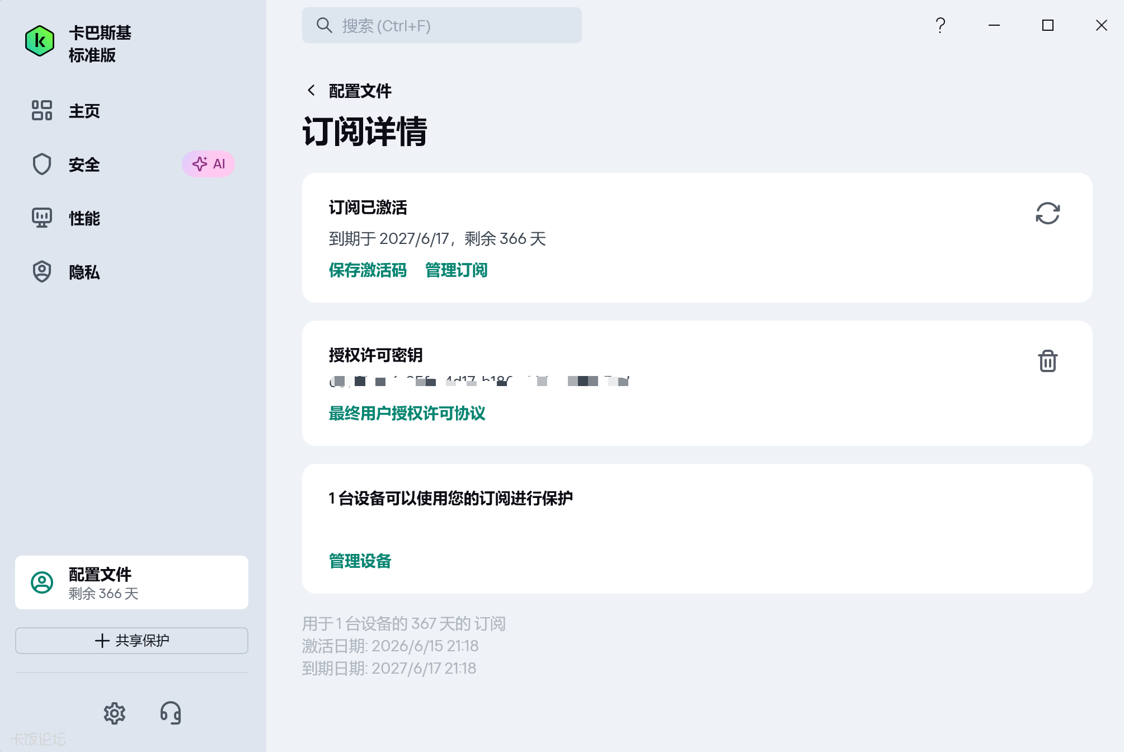
Task: Go back using the arrow beside 配置文件
Action: coord(312,90)
